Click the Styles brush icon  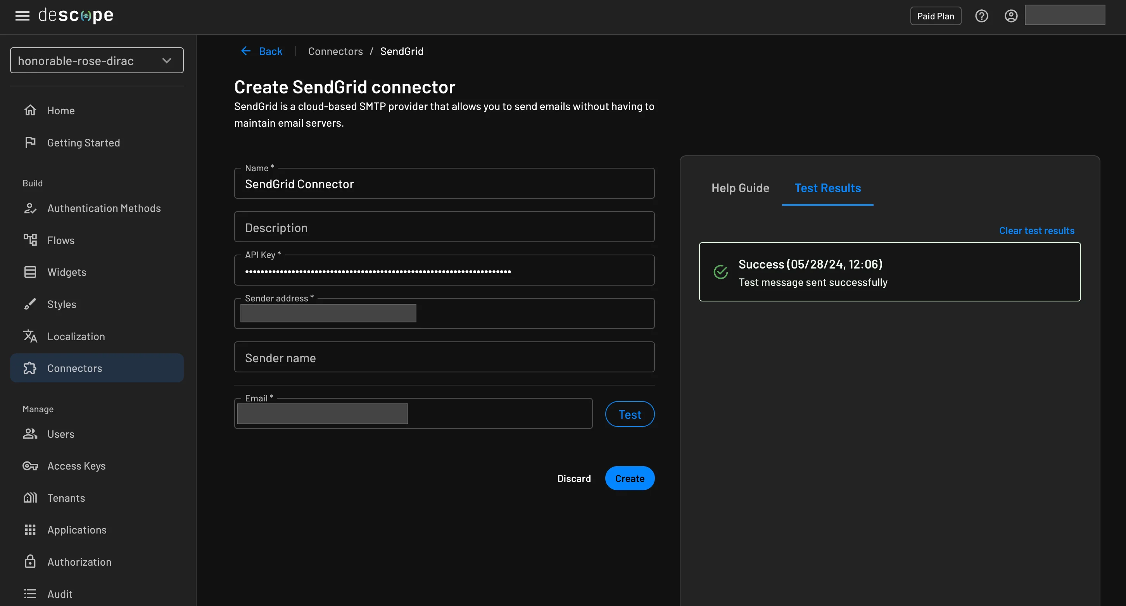pyautogui.click(x=30, y=304)
